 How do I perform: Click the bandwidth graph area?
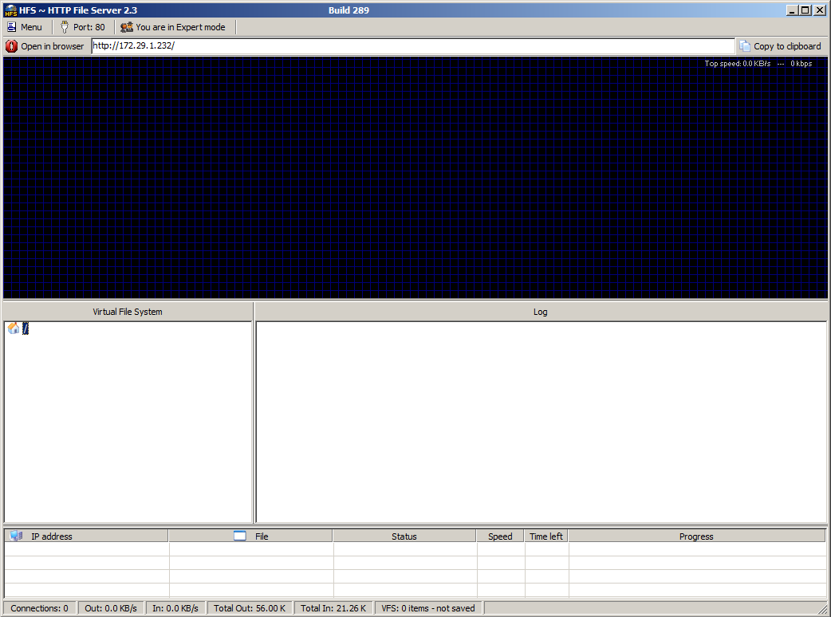(415, 179)
